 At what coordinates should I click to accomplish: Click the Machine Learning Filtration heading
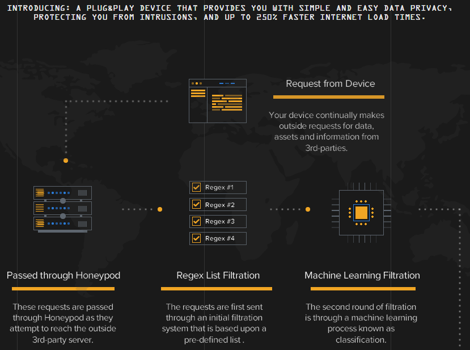click(362, 275)
